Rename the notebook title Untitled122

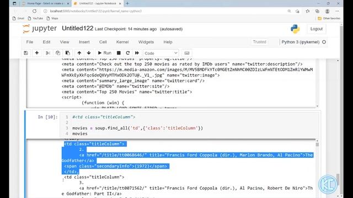coord(77,29)
